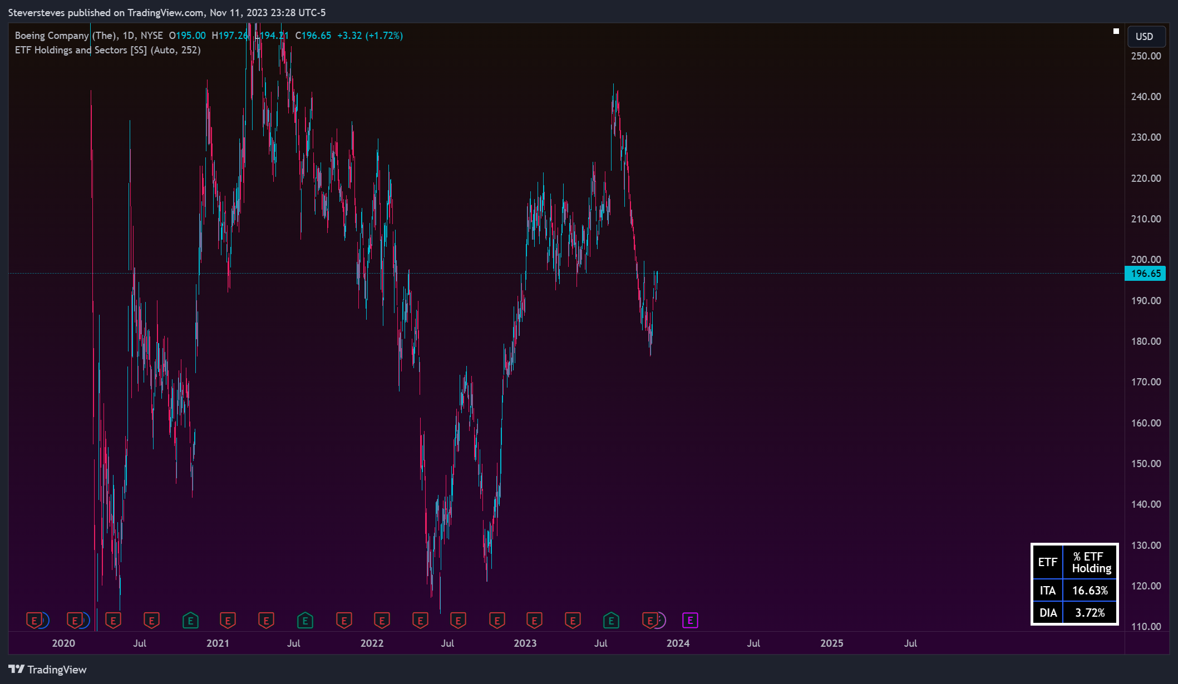Click the 2023 label on time axis

(x=525, y=643)
